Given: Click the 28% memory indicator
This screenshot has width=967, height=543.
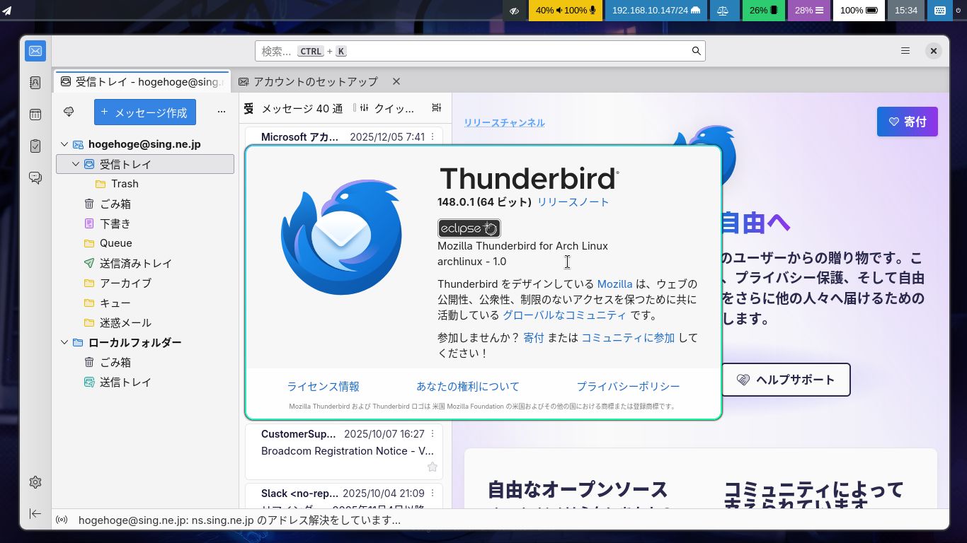Looking at the screenshot, I should [x=809, y=11].
